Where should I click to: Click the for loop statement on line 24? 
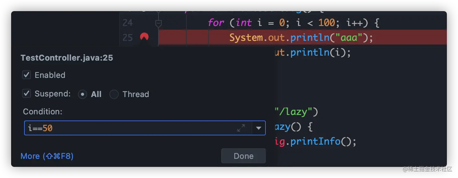pyautogui.click(x=294, y=23)
